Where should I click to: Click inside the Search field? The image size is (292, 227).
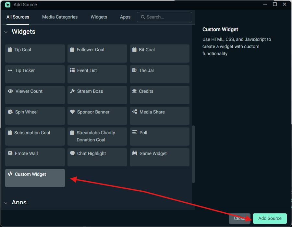tap(164, 17)
